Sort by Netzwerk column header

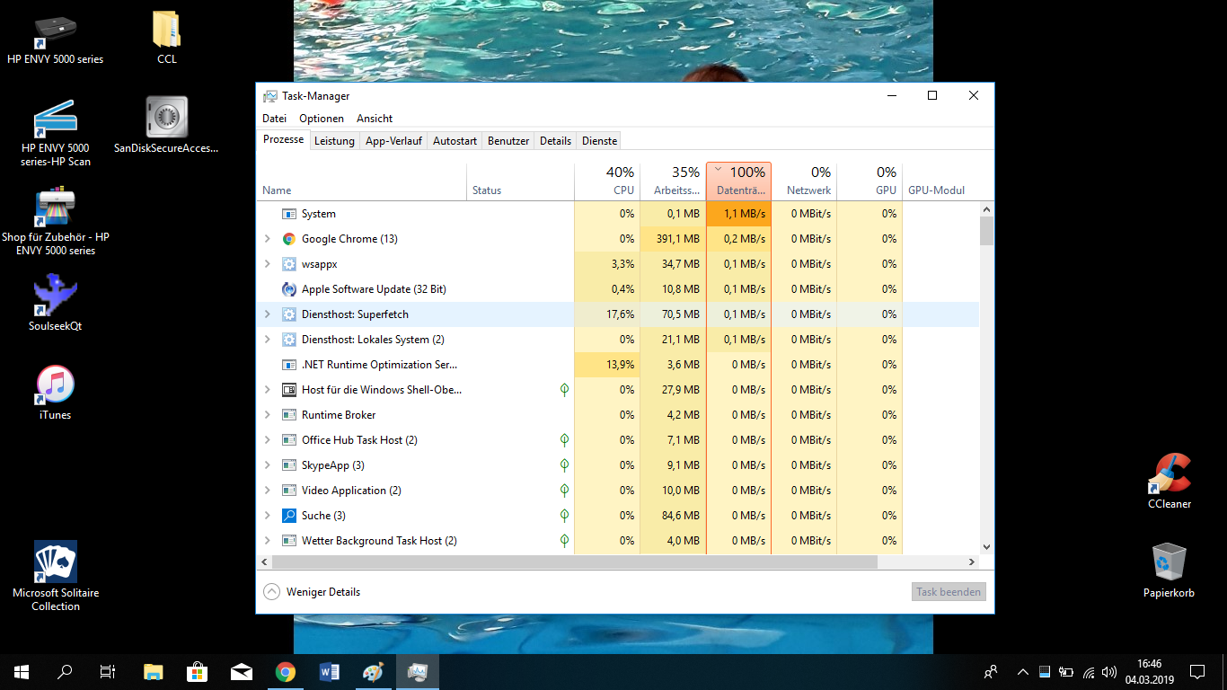[804, 181]
